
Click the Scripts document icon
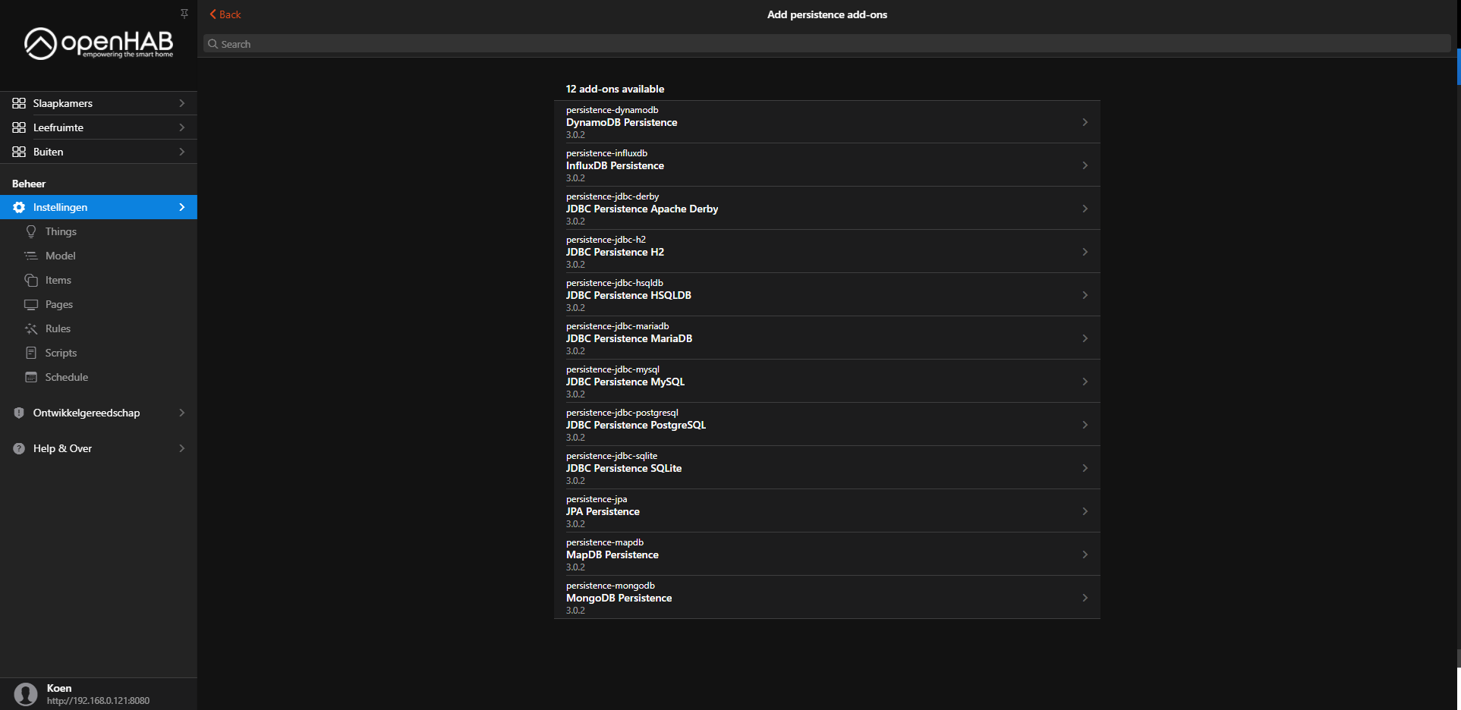31,353
